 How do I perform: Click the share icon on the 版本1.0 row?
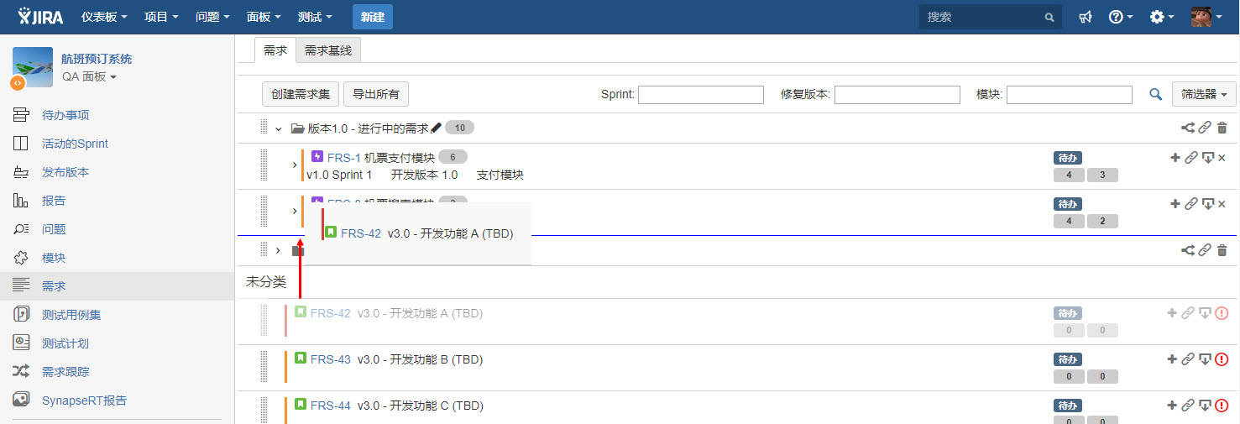click(x=1188, y=128)
